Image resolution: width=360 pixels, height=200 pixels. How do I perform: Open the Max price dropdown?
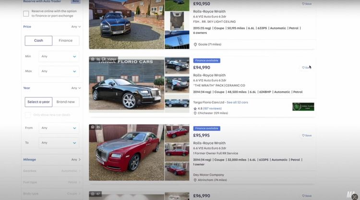59,71
